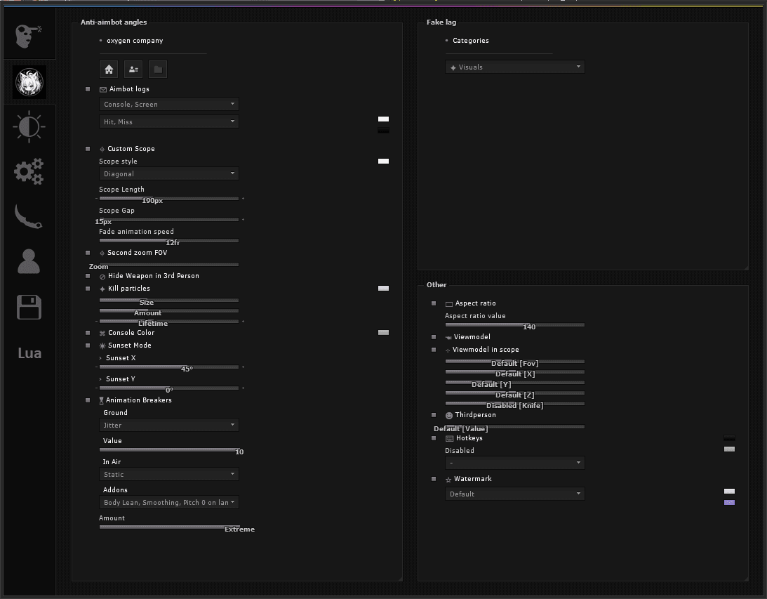The width and height of the screenshot is (767, 599).
Task: Open the Console Color swatch
Action: [383, 332]
